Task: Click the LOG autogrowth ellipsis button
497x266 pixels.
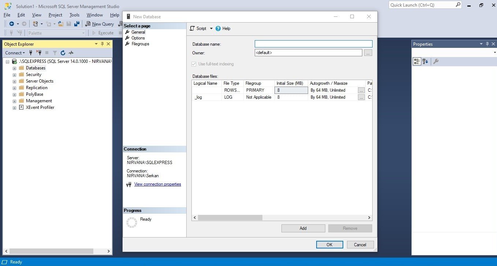Action: (x=361, y=97)
